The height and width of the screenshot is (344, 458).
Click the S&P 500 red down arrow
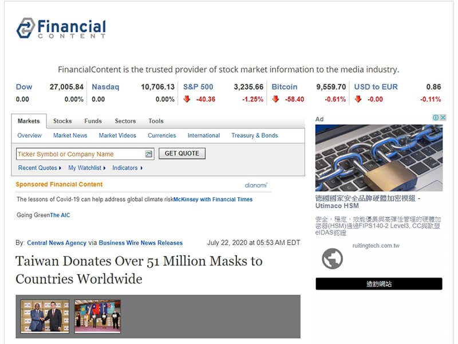click(x=187, y=99)
